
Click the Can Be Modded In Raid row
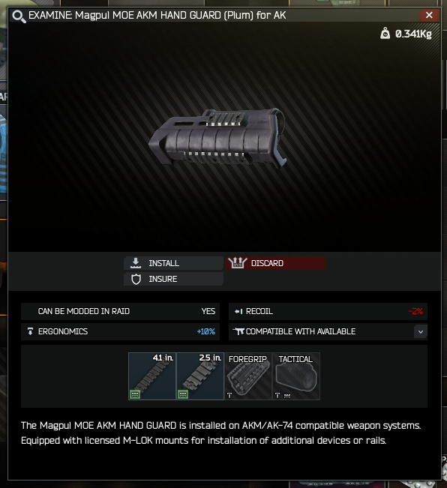click(120, 311)
